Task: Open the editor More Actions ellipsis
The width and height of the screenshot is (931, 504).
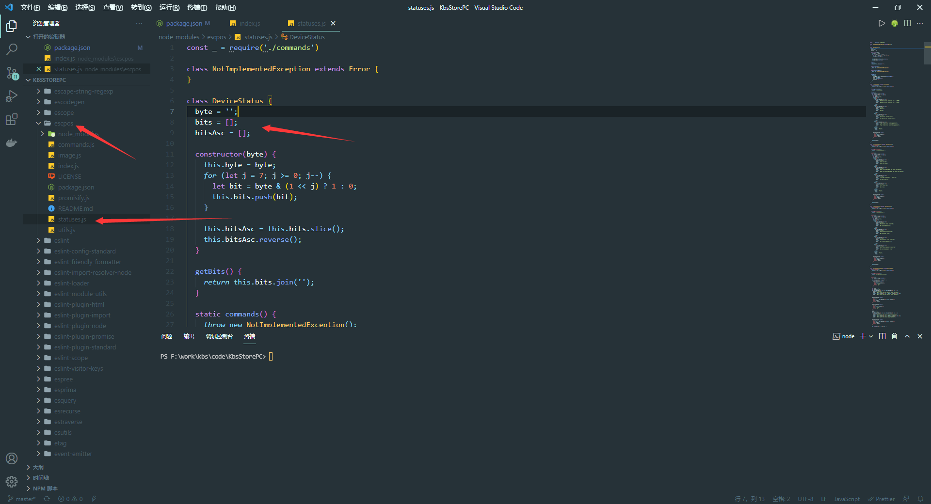Action: click(920, 23)
